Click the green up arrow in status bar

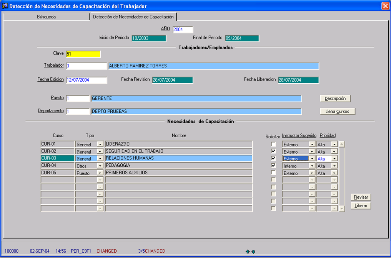pos(248,251)
